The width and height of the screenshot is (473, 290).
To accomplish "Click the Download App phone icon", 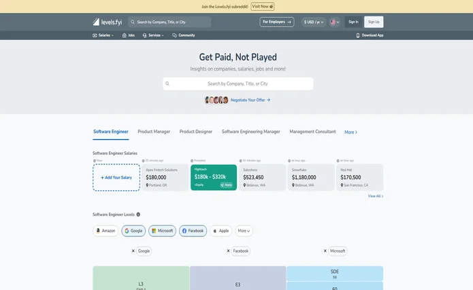I will pos(358,35).
